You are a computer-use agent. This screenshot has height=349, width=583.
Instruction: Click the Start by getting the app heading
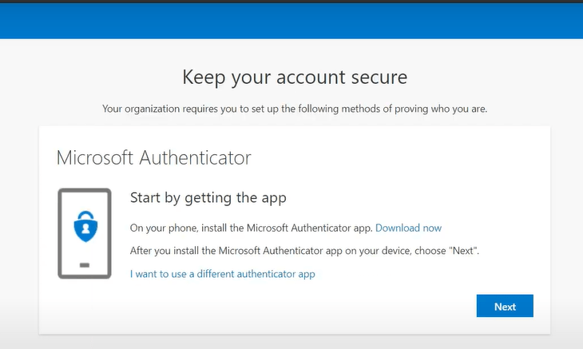click(x=208, y=197)
